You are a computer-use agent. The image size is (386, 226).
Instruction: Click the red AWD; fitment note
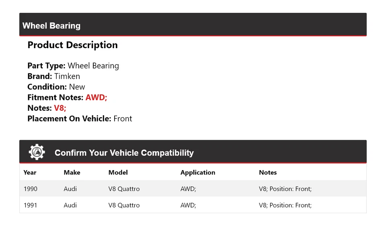point(96,98)
